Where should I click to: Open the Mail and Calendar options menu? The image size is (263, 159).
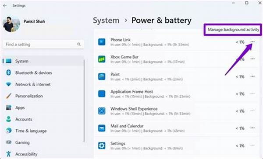[x=252, y=128]
